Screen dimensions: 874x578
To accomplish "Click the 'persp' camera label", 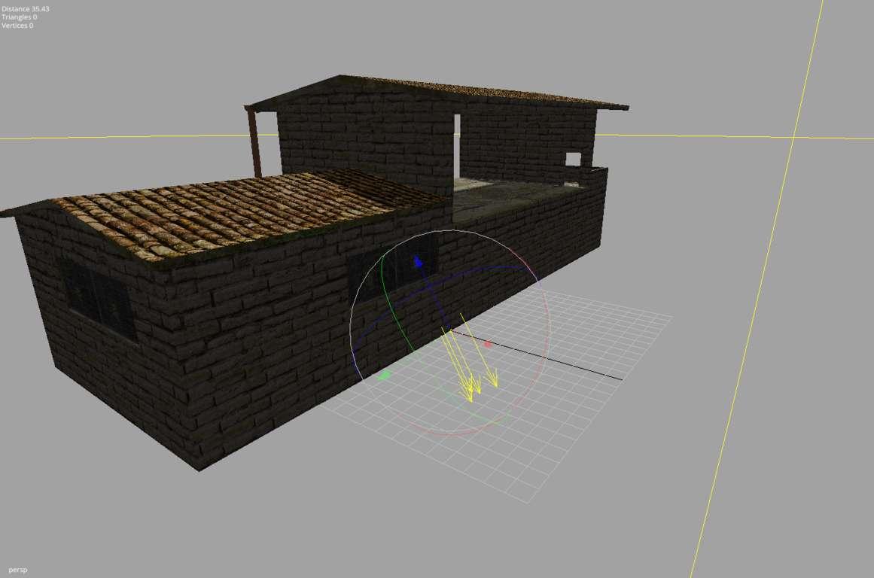I will 17,570.
